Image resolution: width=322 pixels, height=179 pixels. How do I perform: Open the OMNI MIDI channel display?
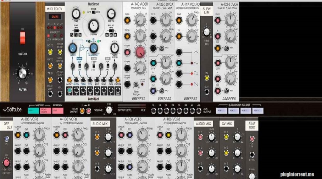tap(55, 17)
